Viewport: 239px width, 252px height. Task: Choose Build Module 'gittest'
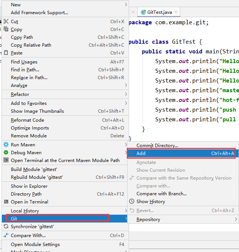pos(65,169)
